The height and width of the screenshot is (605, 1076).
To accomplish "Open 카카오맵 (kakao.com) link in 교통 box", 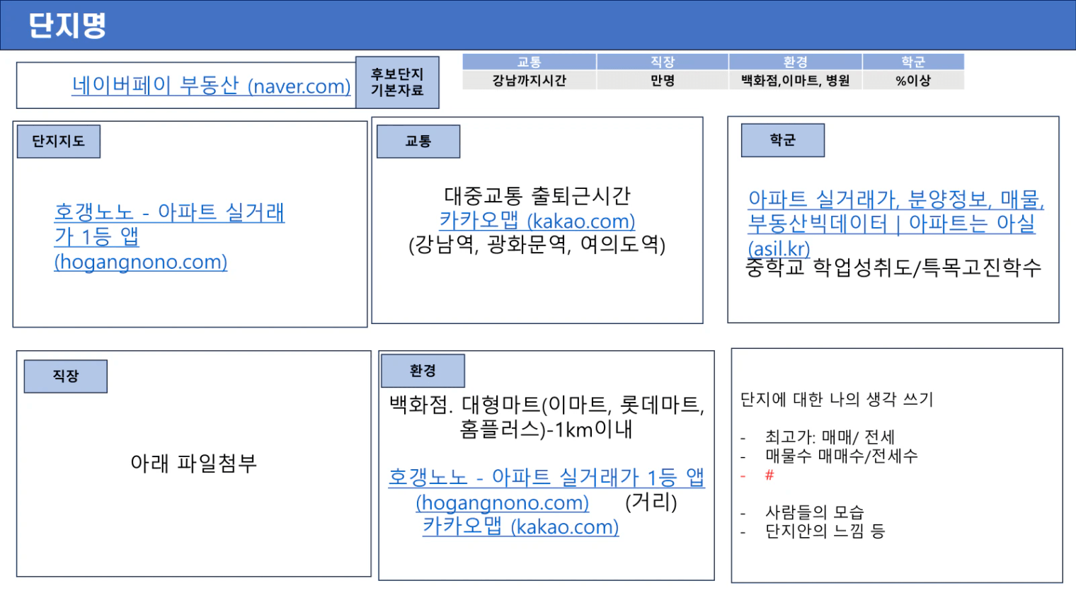I will 537,221.
